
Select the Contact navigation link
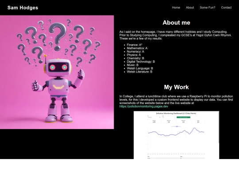226,8
